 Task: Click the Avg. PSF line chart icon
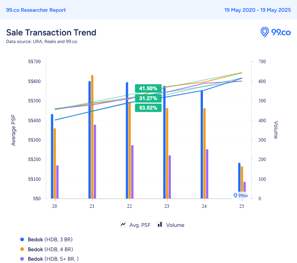[123, 225]
